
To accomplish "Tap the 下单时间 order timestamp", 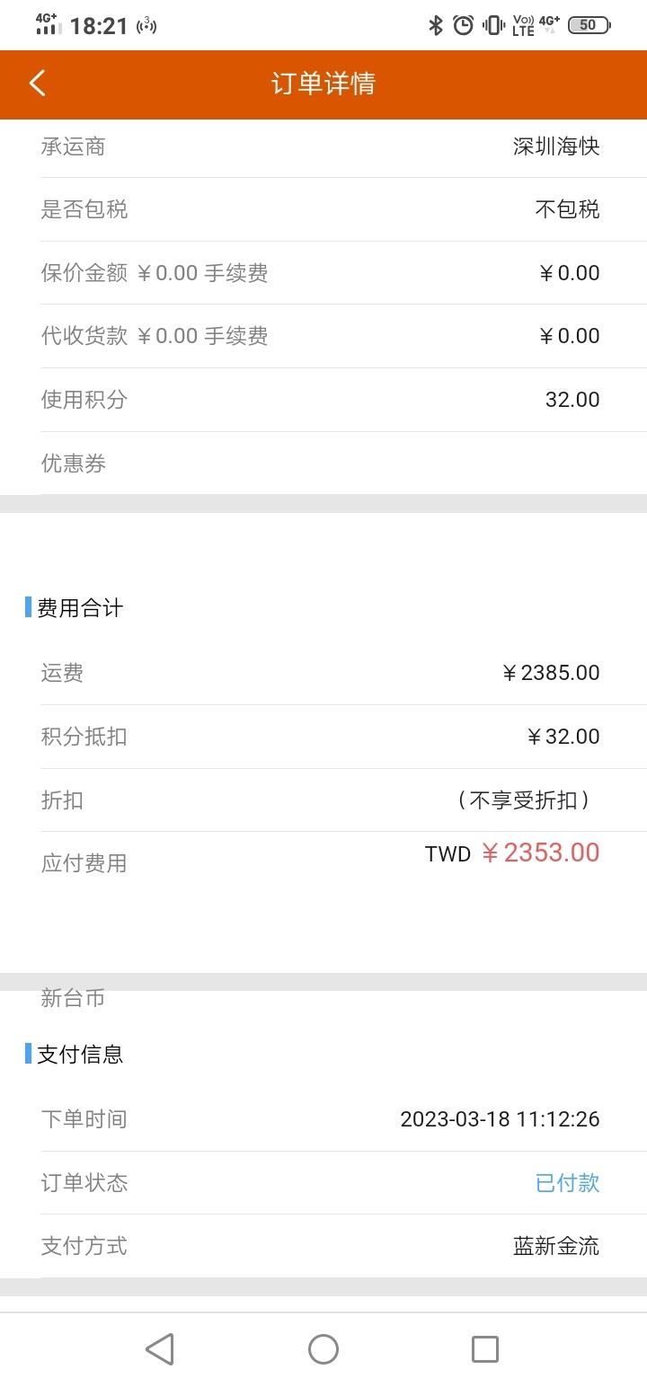I will pyautogui.click(x=500, y=1119).
